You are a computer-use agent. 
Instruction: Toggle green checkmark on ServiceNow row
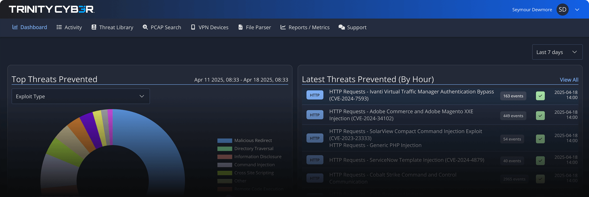pyautogui.click(x=540, y=161)
